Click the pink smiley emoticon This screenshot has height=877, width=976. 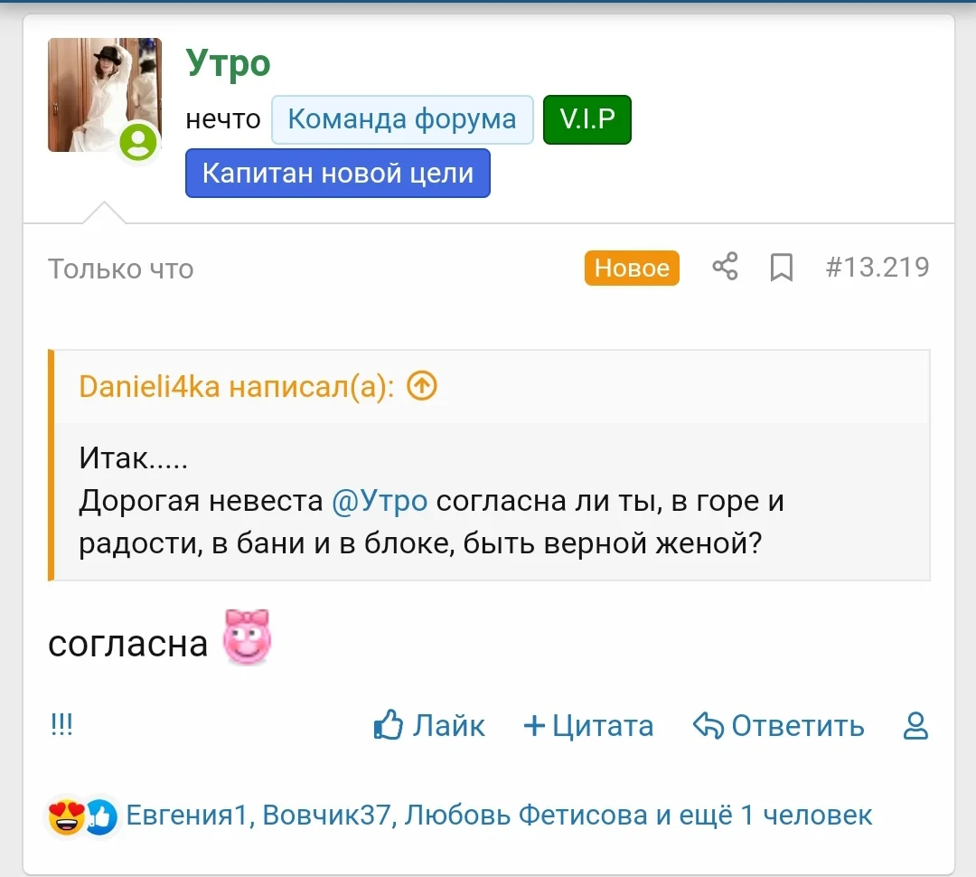point(247,637)
